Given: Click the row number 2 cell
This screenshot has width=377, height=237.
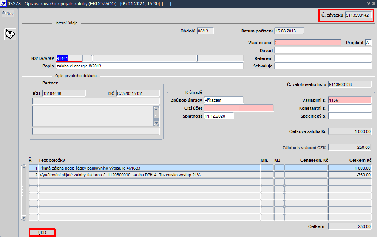Looking at the screenshot, I should (x=34, y=175).
